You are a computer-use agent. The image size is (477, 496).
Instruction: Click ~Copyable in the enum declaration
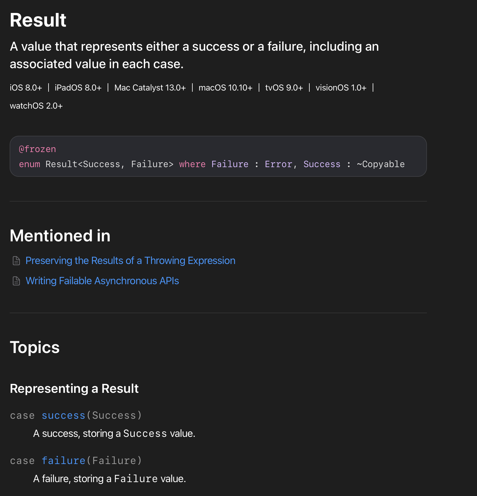click(381, 164)
